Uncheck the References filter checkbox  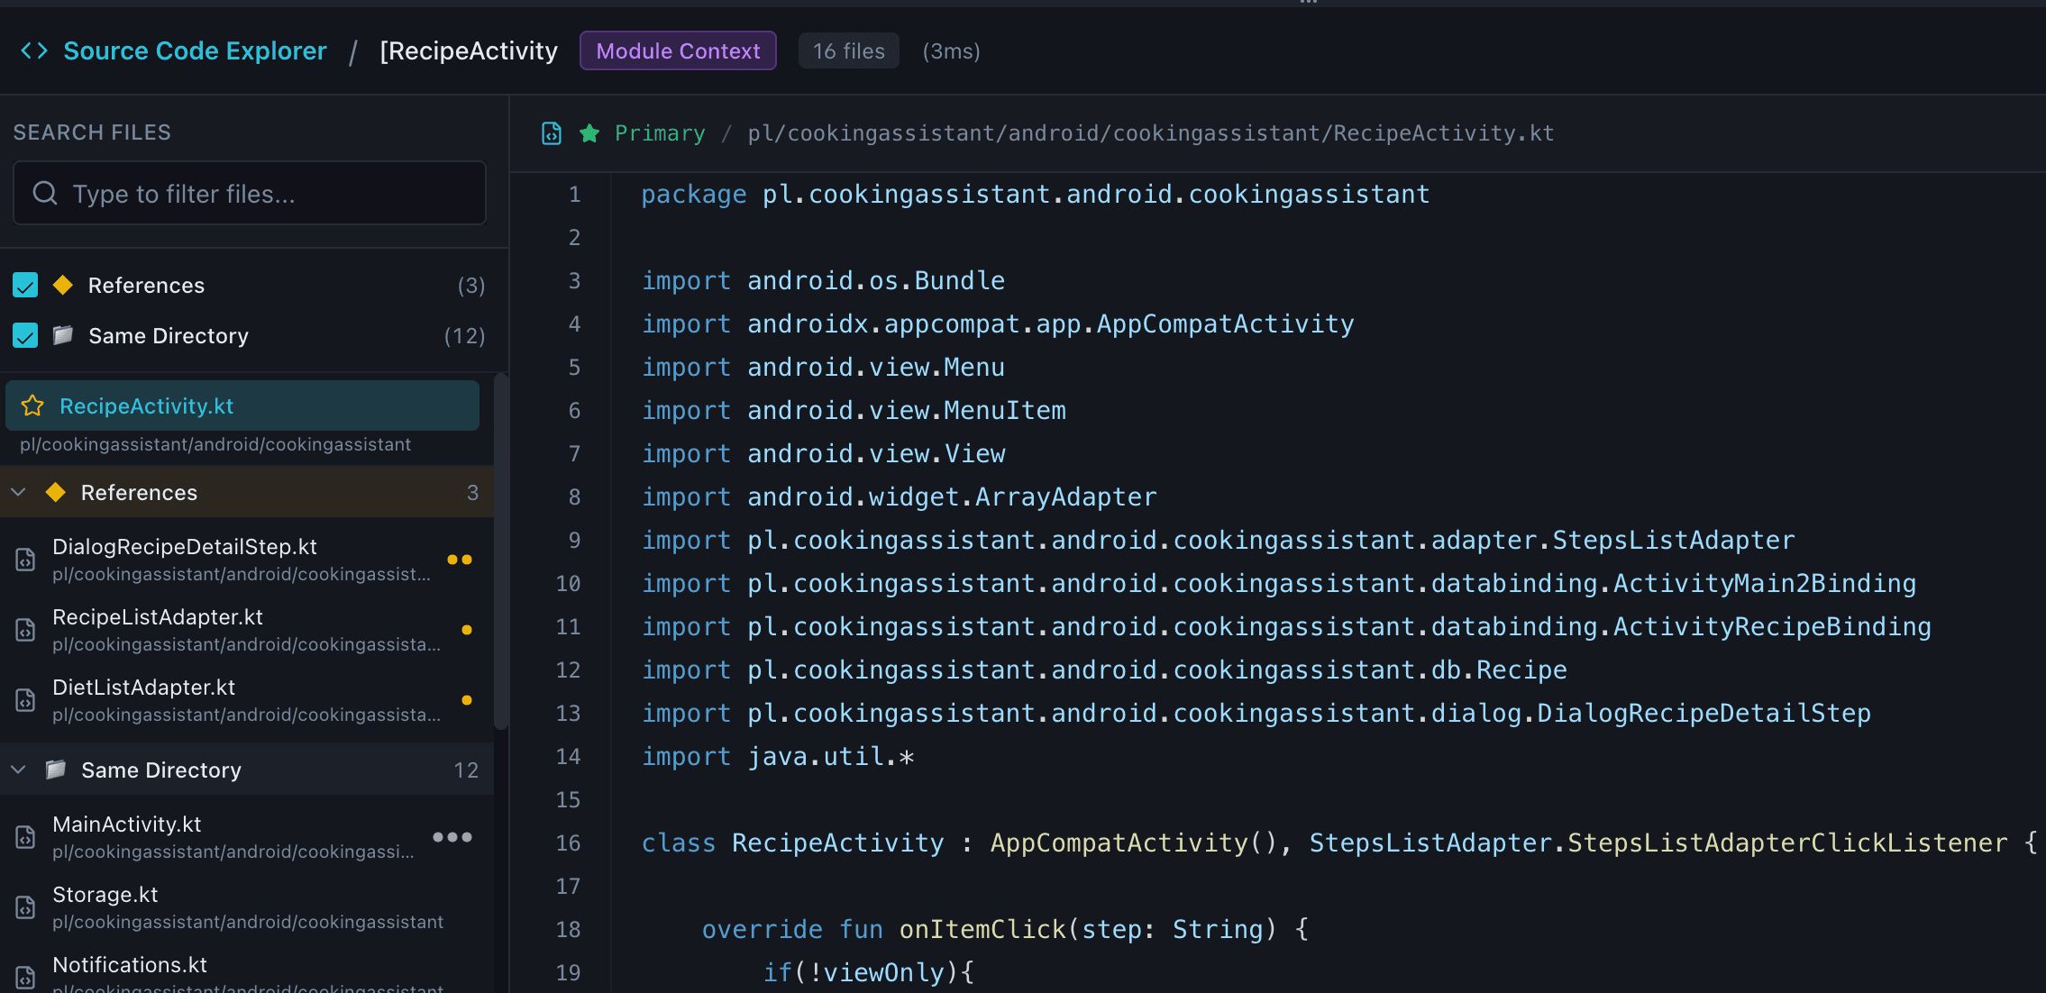[25, 284]
